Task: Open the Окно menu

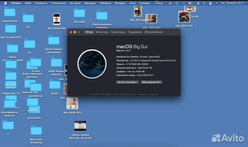Action: (x=132, y=3)
